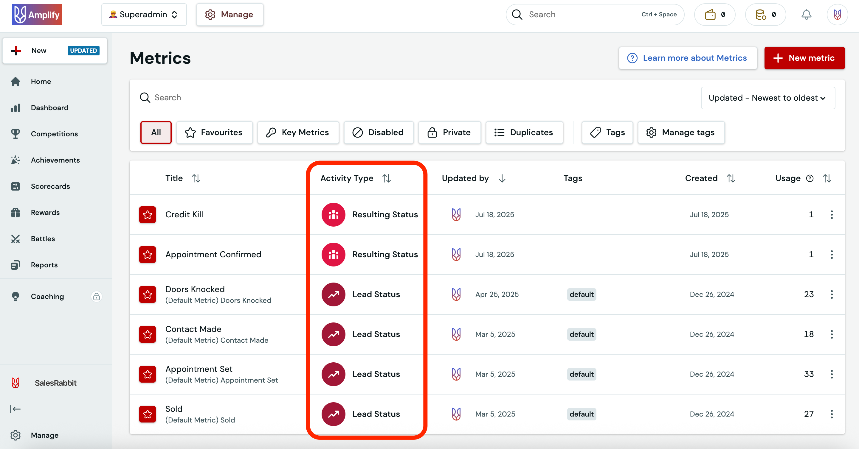Open Manage tags
Screen dimensions: 859x449
pos(681,132)
